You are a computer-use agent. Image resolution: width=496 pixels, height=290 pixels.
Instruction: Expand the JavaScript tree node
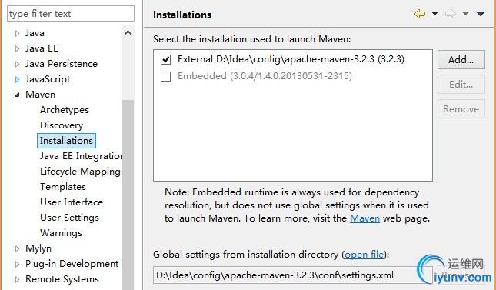coord(18,79)
